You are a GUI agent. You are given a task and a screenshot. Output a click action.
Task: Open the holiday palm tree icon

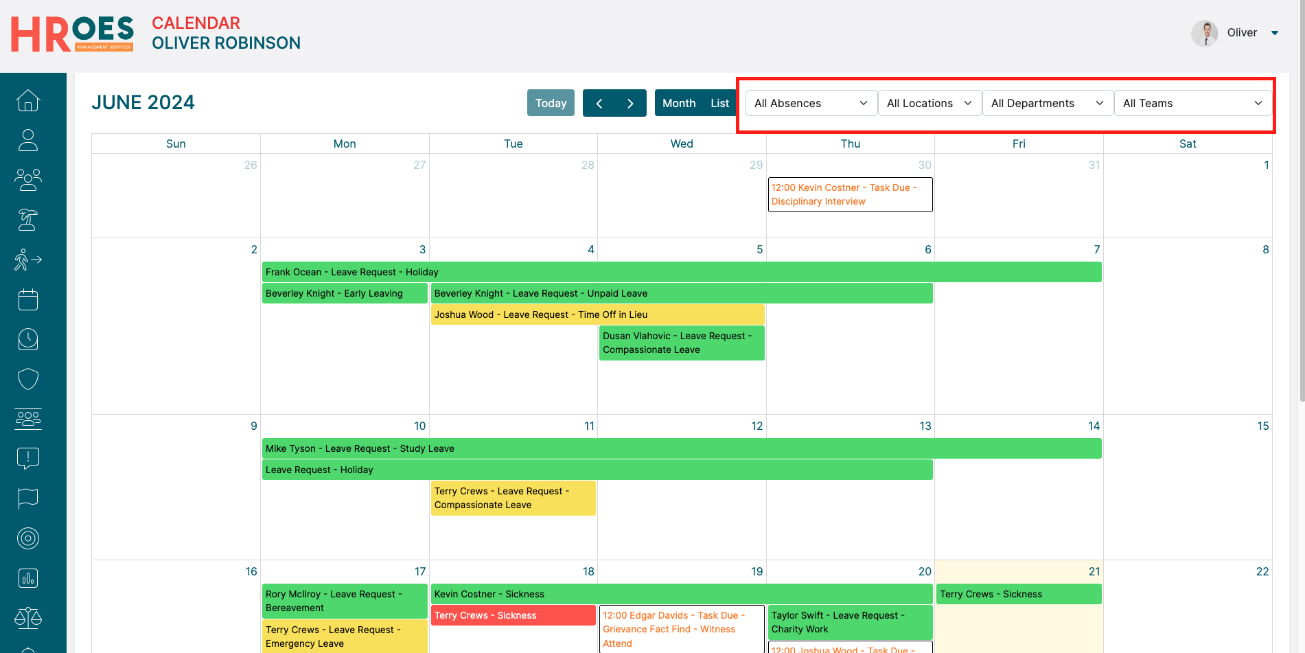tap(28, 220)
